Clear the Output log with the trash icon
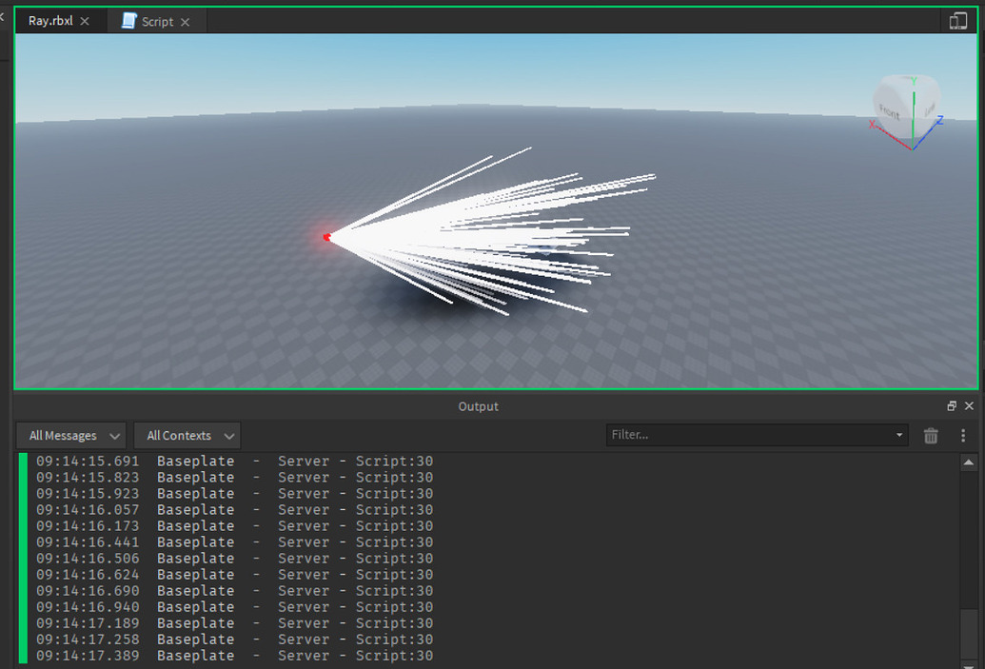 click(x=931, y=435)
